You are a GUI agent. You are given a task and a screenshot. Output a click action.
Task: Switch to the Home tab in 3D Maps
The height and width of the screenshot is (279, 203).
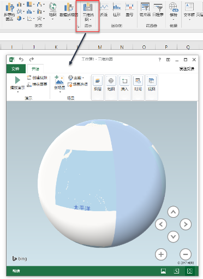35,69
